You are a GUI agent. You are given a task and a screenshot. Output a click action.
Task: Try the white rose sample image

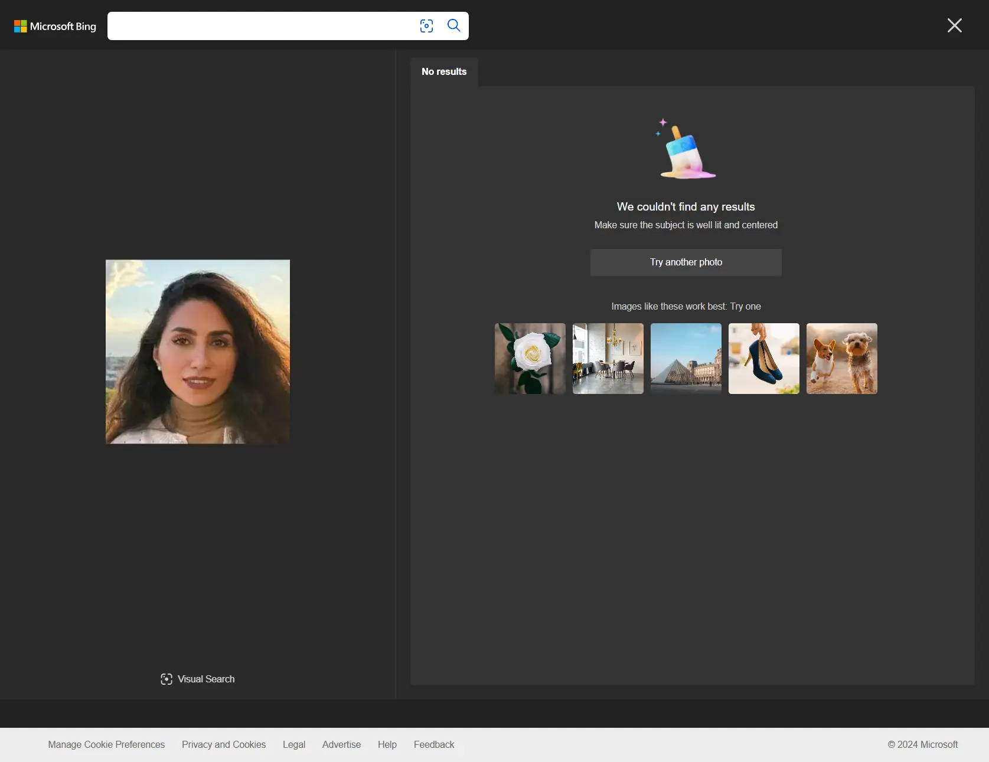pyautogui.click(x=530, y=359)
